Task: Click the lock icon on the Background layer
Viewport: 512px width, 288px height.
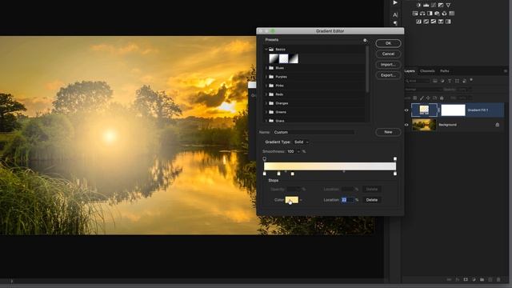Action: pyautogui.click(x=498, y=125)
